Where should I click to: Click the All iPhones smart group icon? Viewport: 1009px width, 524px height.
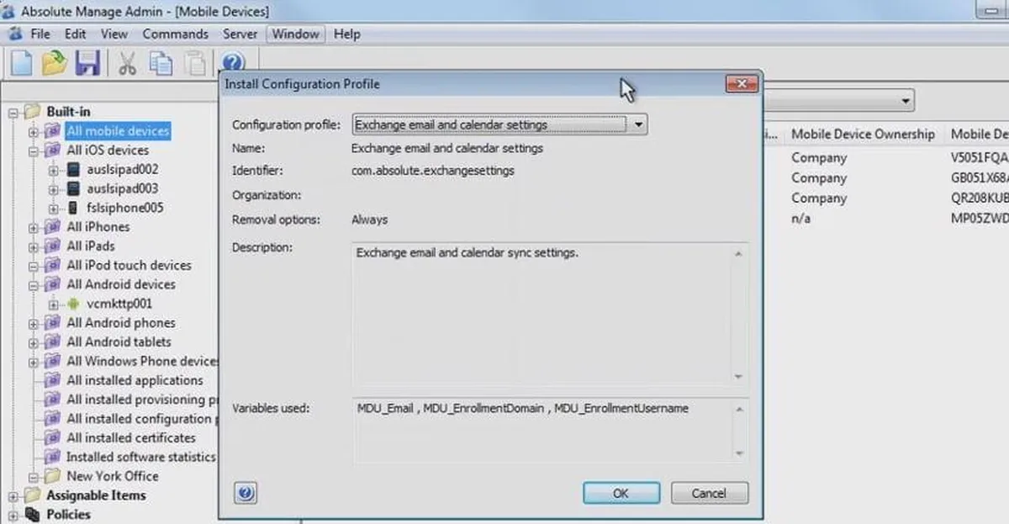pos(53,227)
